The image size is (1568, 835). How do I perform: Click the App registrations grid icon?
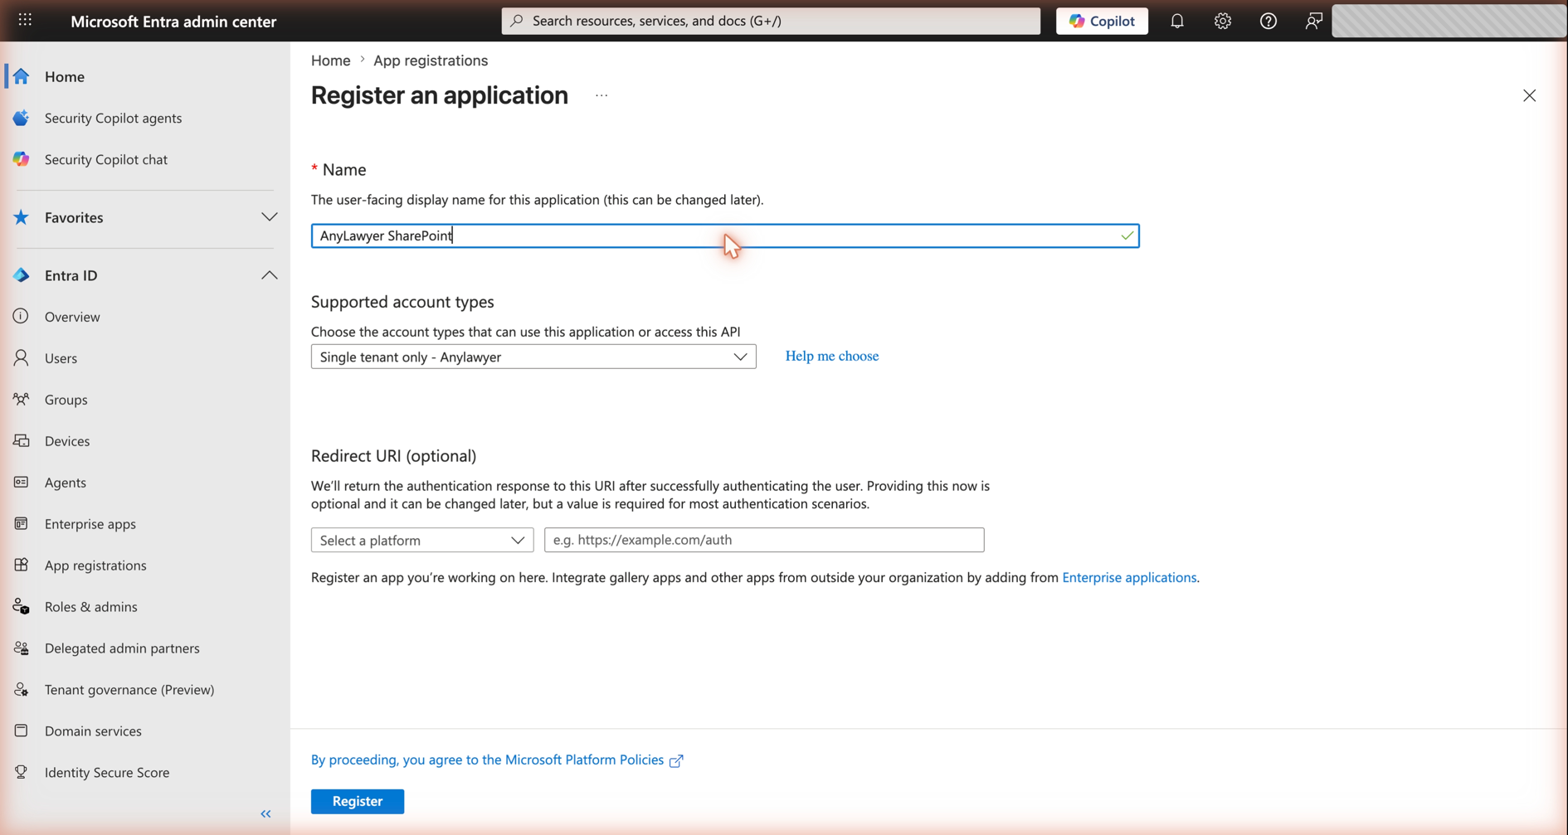pyautogui.click(x=22, y=566)
